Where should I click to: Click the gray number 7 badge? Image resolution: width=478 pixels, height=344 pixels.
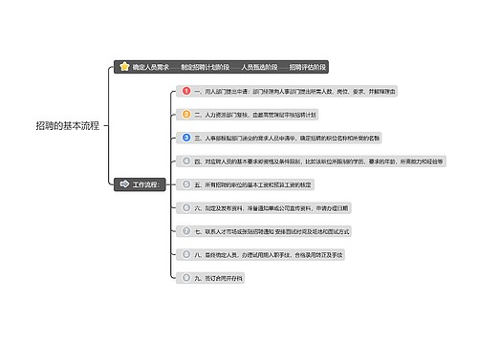click(186, 231)
